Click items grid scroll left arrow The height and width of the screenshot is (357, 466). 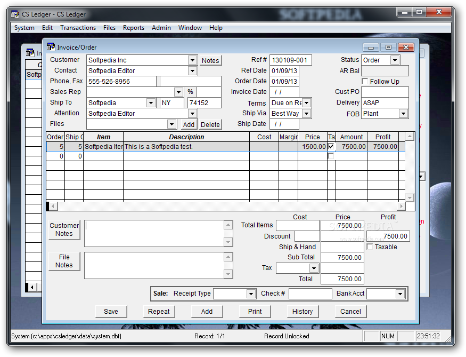(53, 206)
